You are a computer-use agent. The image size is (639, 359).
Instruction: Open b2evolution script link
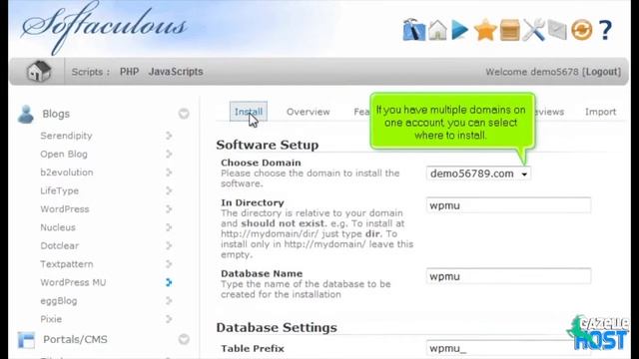[x=67, y=173]
